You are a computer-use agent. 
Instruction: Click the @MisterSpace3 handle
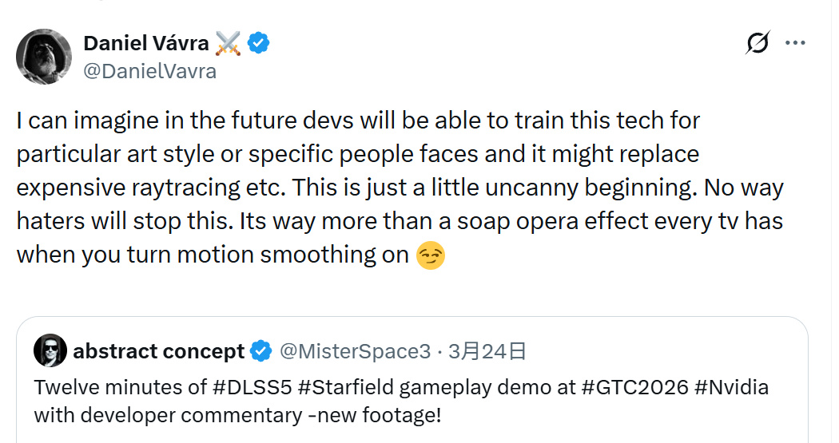point(354,351)
